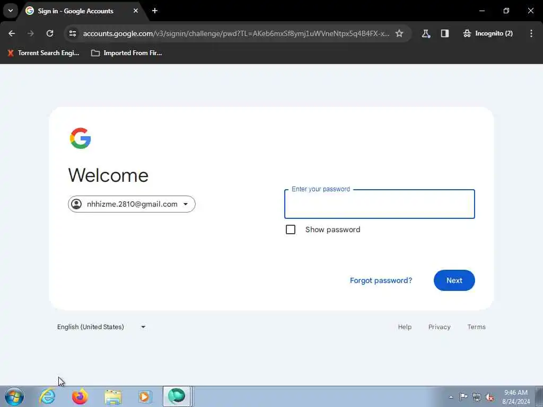Open the clock showing 9:46 AM
Viewport: 543px width, 407px height.
point(516,397)
